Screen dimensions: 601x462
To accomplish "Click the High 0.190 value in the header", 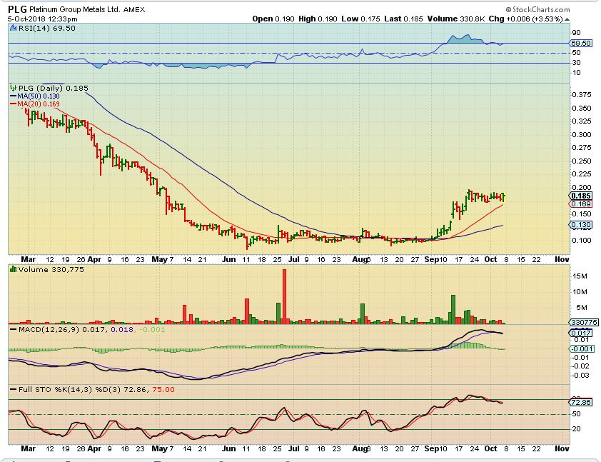I will click(x=318, y=19).
